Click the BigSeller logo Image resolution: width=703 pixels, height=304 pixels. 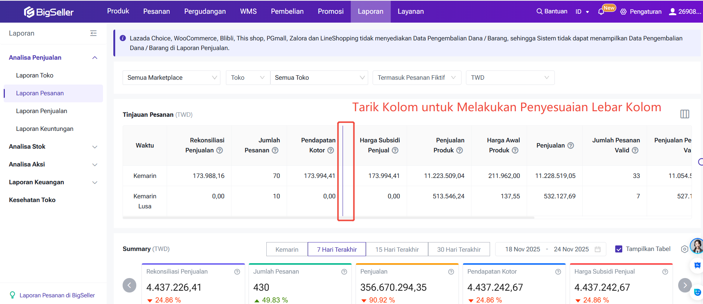coord(49,12)
